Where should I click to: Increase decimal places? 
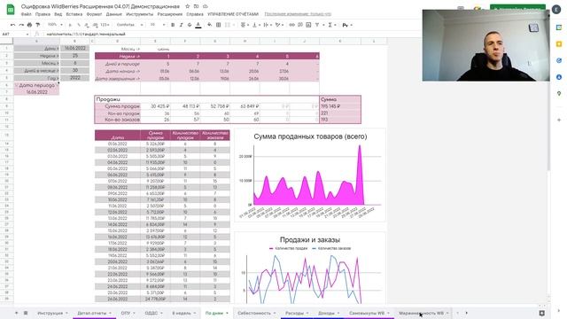pyautogui.click(x=95, y=25)
